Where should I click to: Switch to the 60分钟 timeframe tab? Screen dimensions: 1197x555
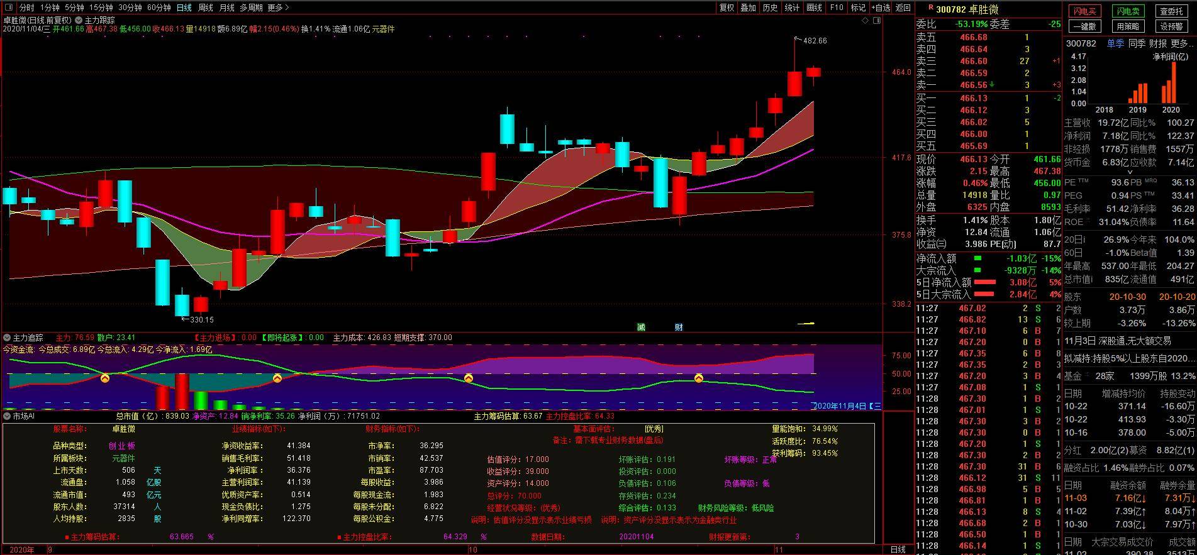(x=159, y=8)
